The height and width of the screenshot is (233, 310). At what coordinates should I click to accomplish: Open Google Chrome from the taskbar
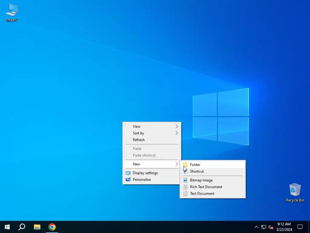(52, 227)
